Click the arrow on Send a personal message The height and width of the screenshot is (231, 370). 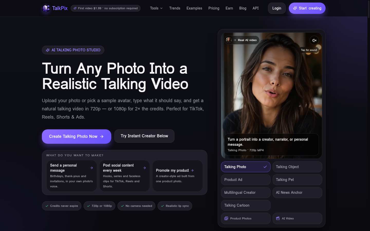tap(91, 168)
